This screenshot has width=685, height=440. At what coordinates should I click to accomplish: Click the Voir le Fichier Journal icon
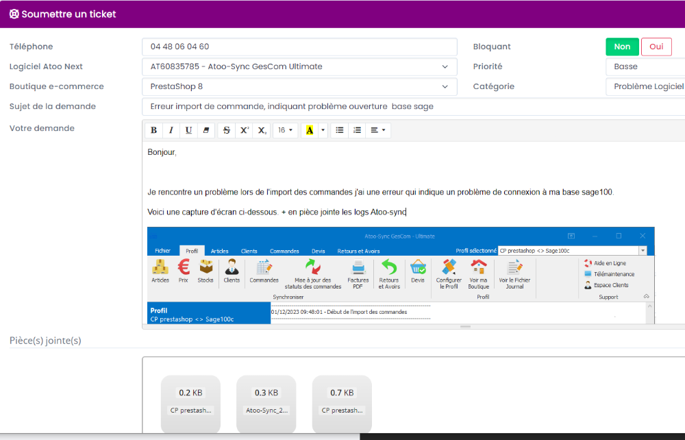click(x=514, y=274)
